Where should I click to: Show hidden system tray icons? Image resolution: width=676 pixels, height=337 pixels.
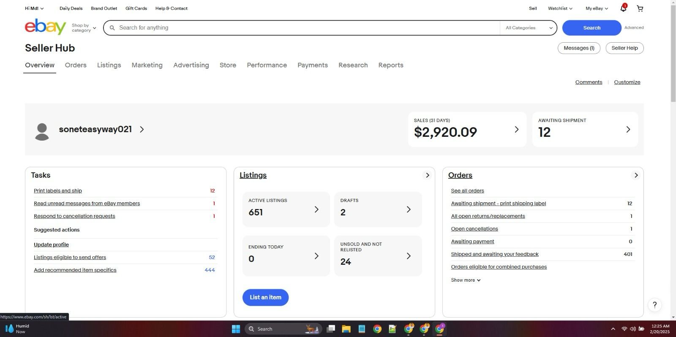click(x=613, y=329)
